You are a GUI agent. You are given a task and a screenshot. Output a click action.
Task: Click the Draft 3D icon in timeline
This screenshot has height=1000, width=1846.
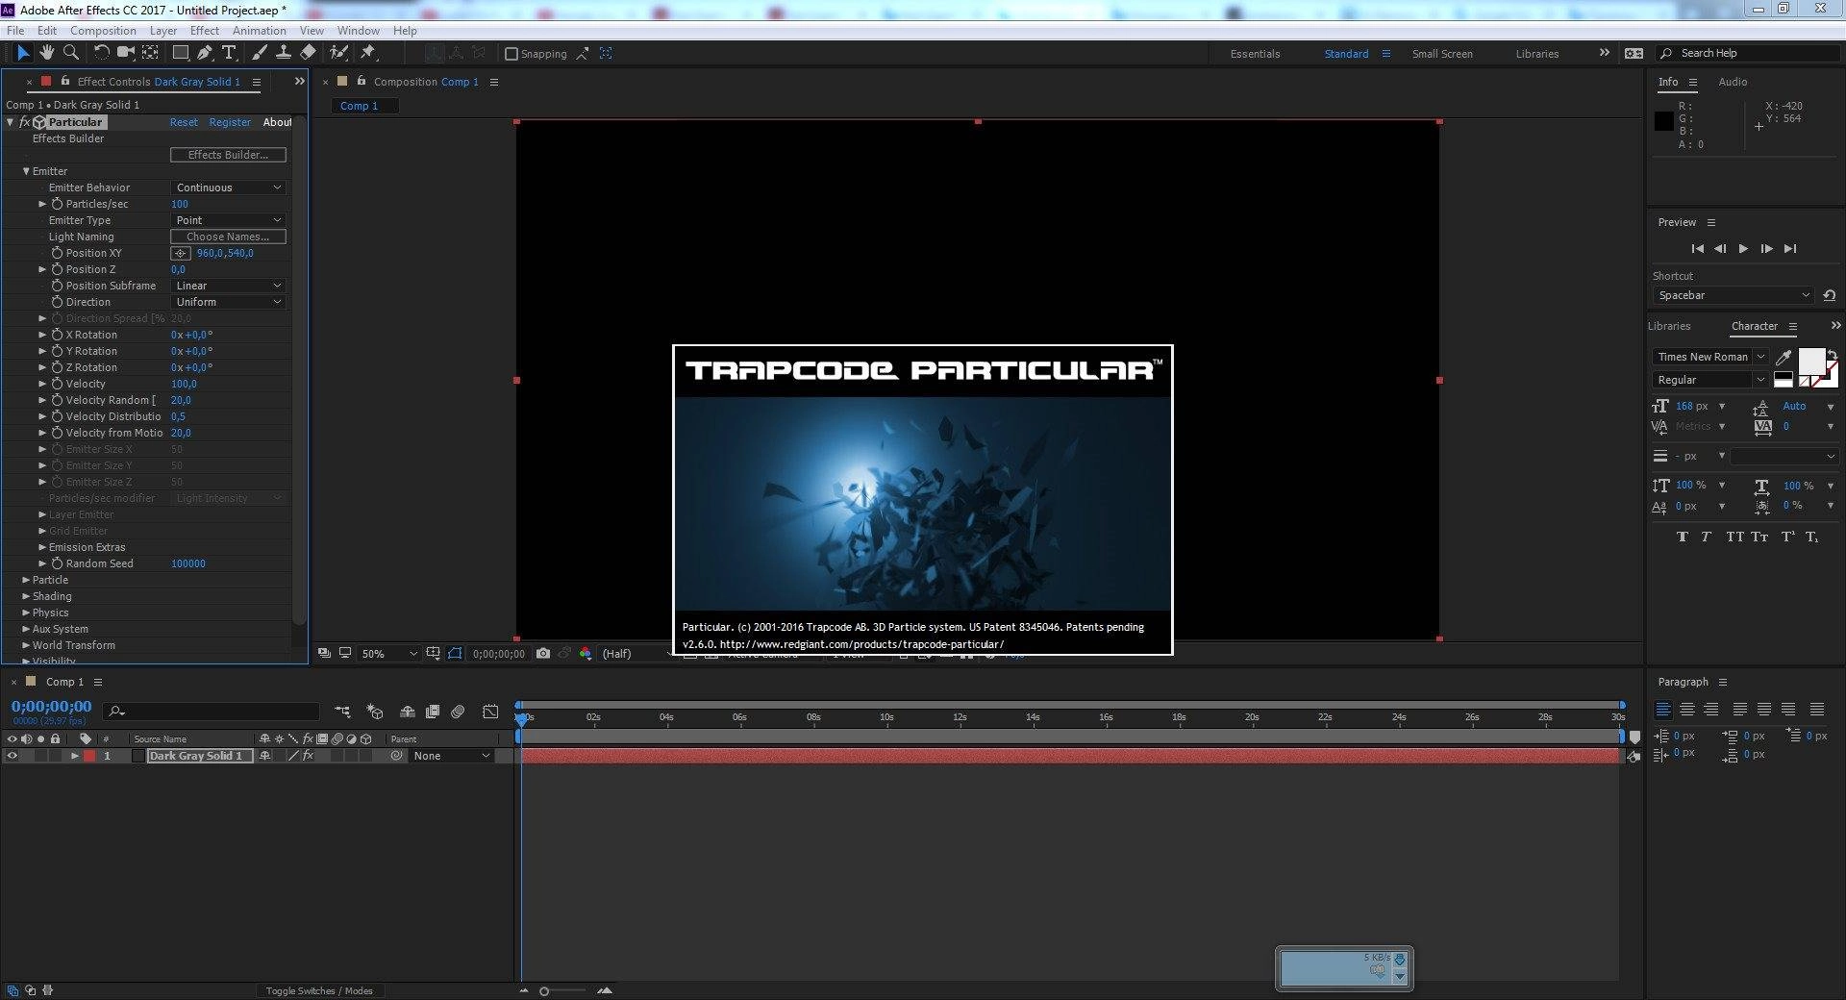coord(375,712)
